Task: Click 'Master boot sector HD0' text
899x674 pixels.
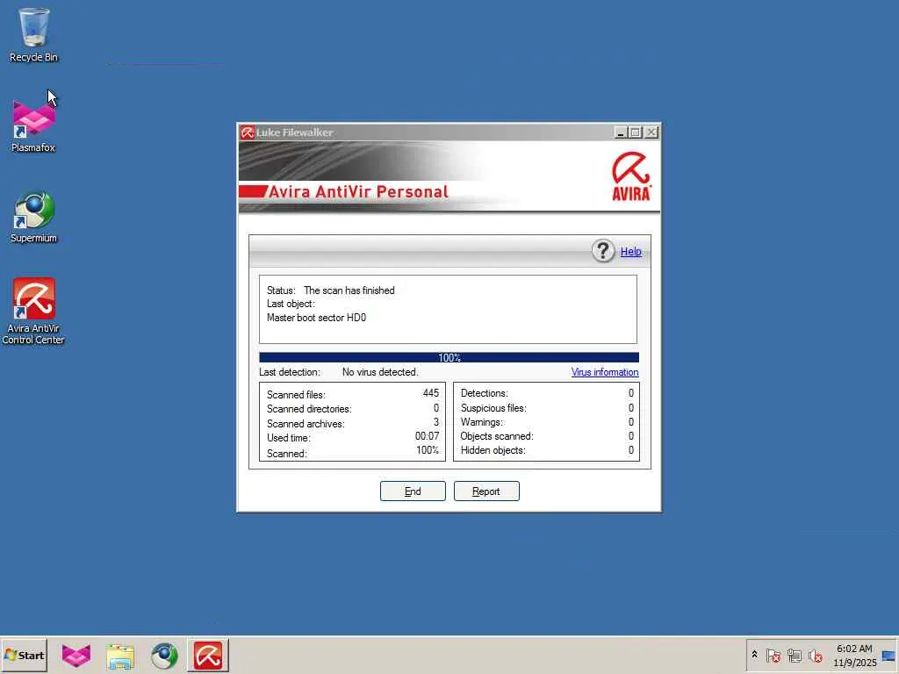Action: pyautogui.click(x=316, y=318)
